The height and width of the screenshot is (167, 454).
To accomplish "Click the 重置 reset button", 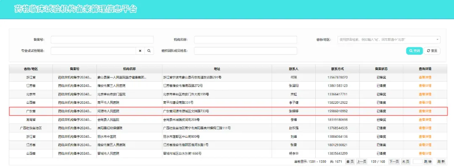I will point(432,51).
